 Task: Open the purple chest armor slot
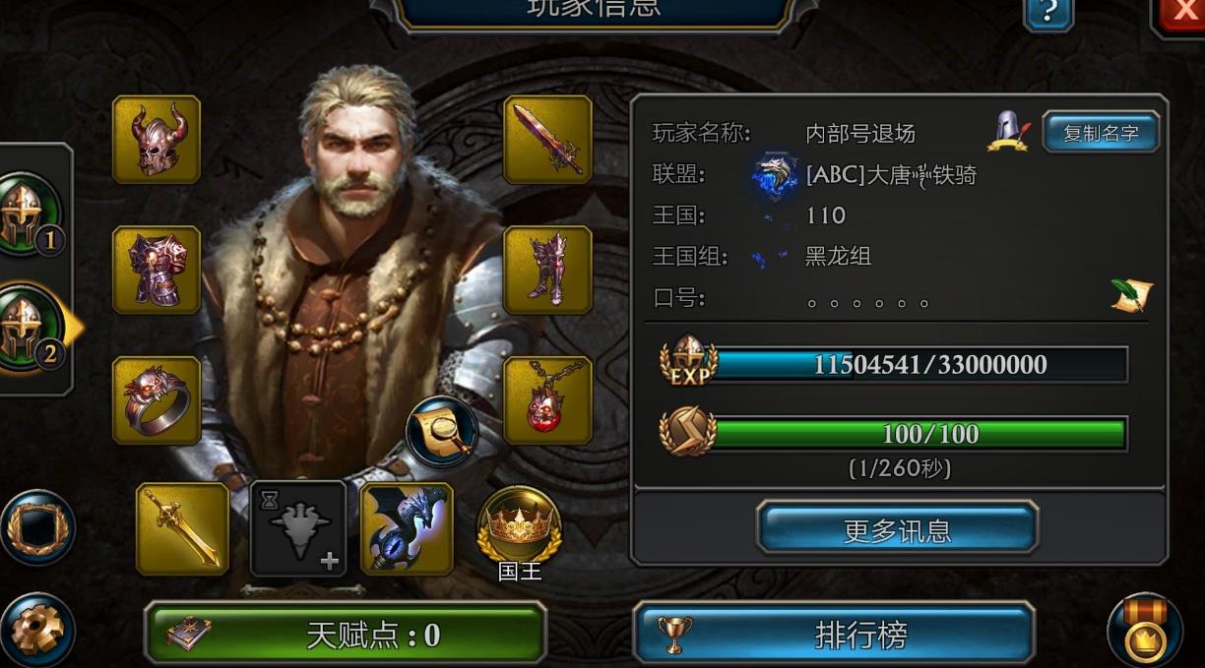(x=157, y=270)
